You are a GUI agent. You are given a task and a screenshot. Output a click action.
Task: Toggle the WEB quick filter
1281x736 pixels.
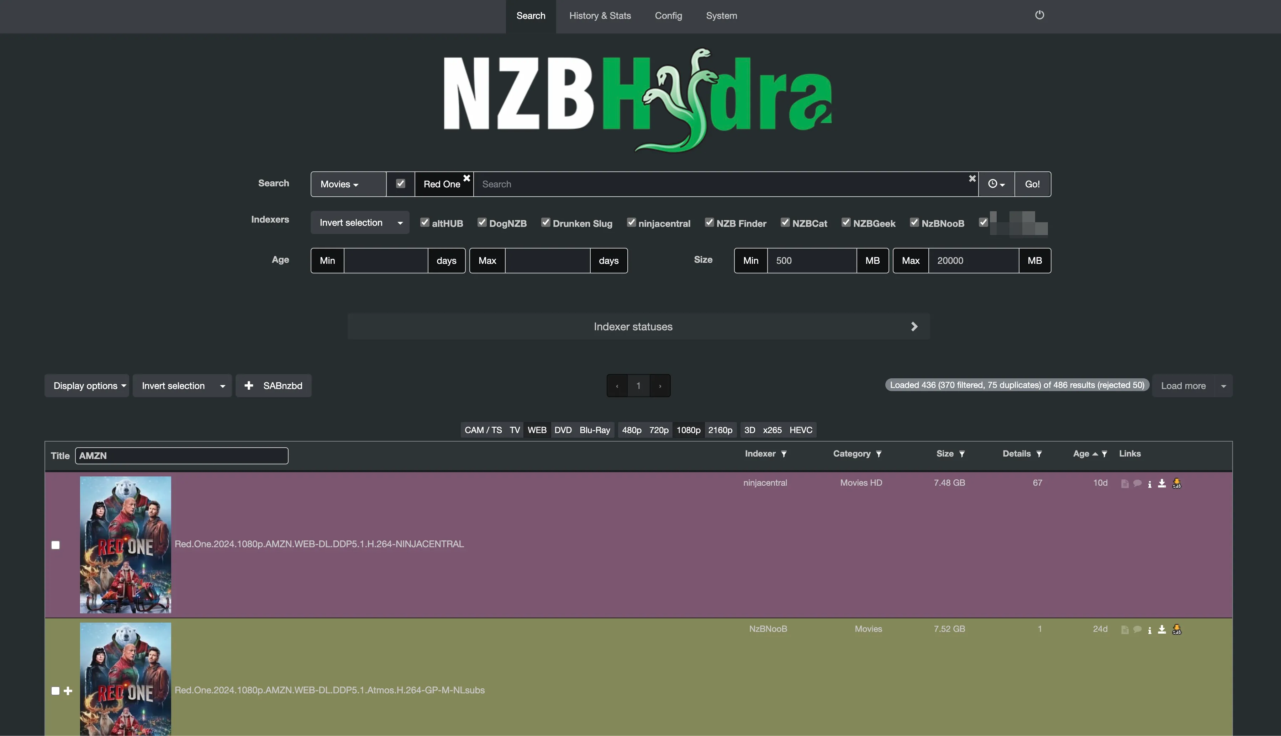(537, 430)
